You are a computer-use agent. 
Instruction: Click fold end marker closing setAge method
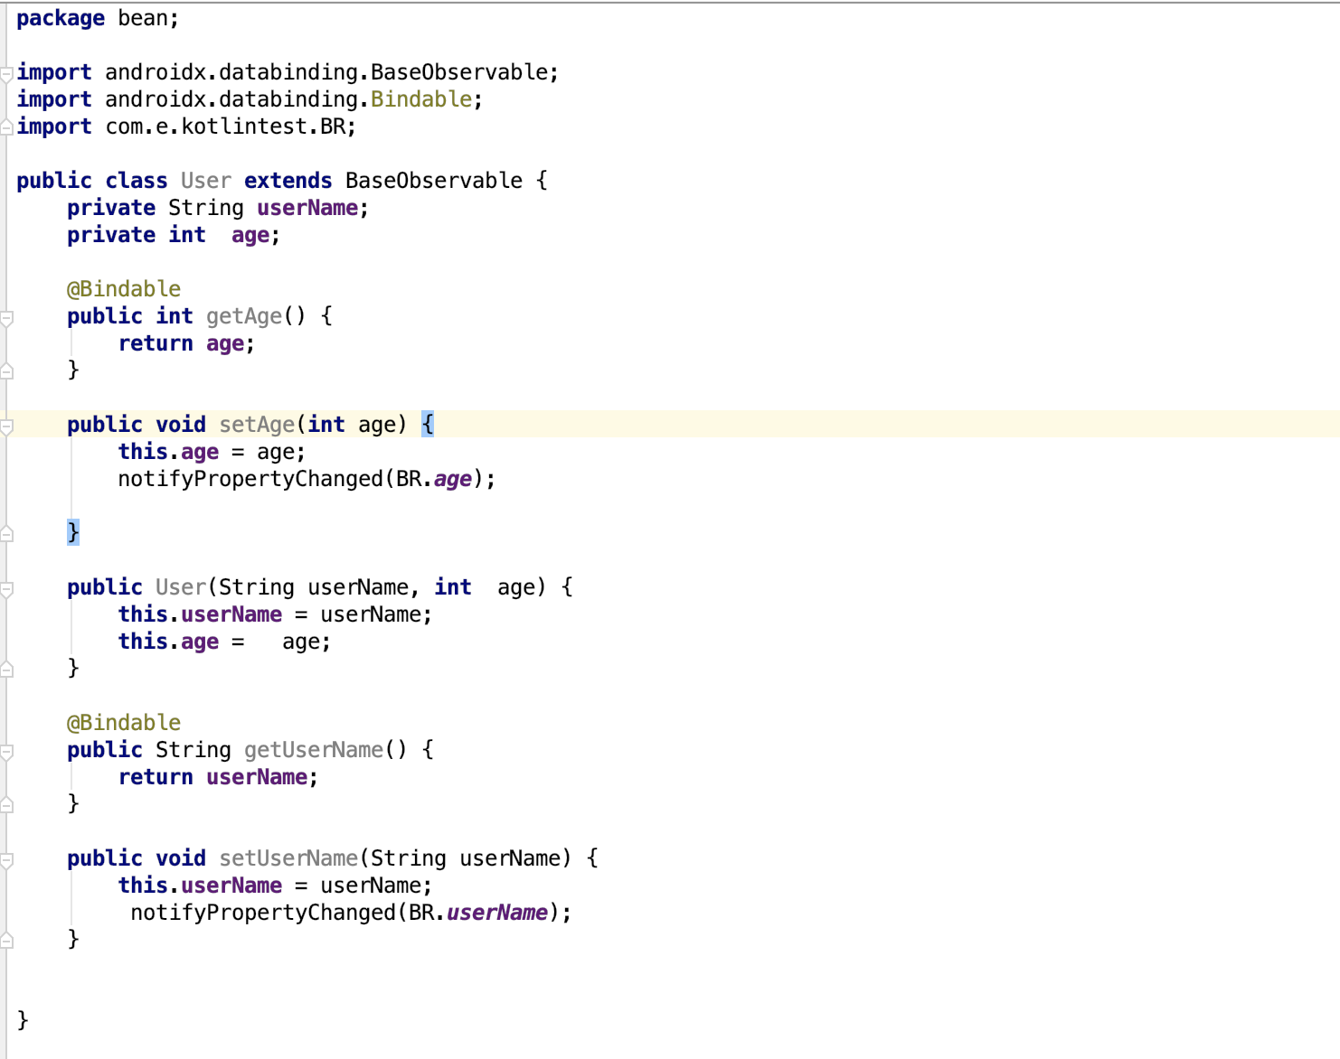coord(6,533)
